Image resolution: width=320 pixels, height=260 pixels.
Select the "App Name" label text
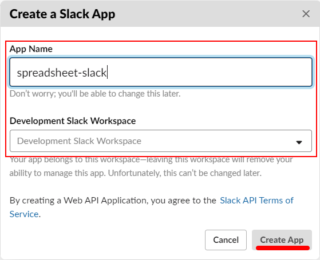point(31,49)
